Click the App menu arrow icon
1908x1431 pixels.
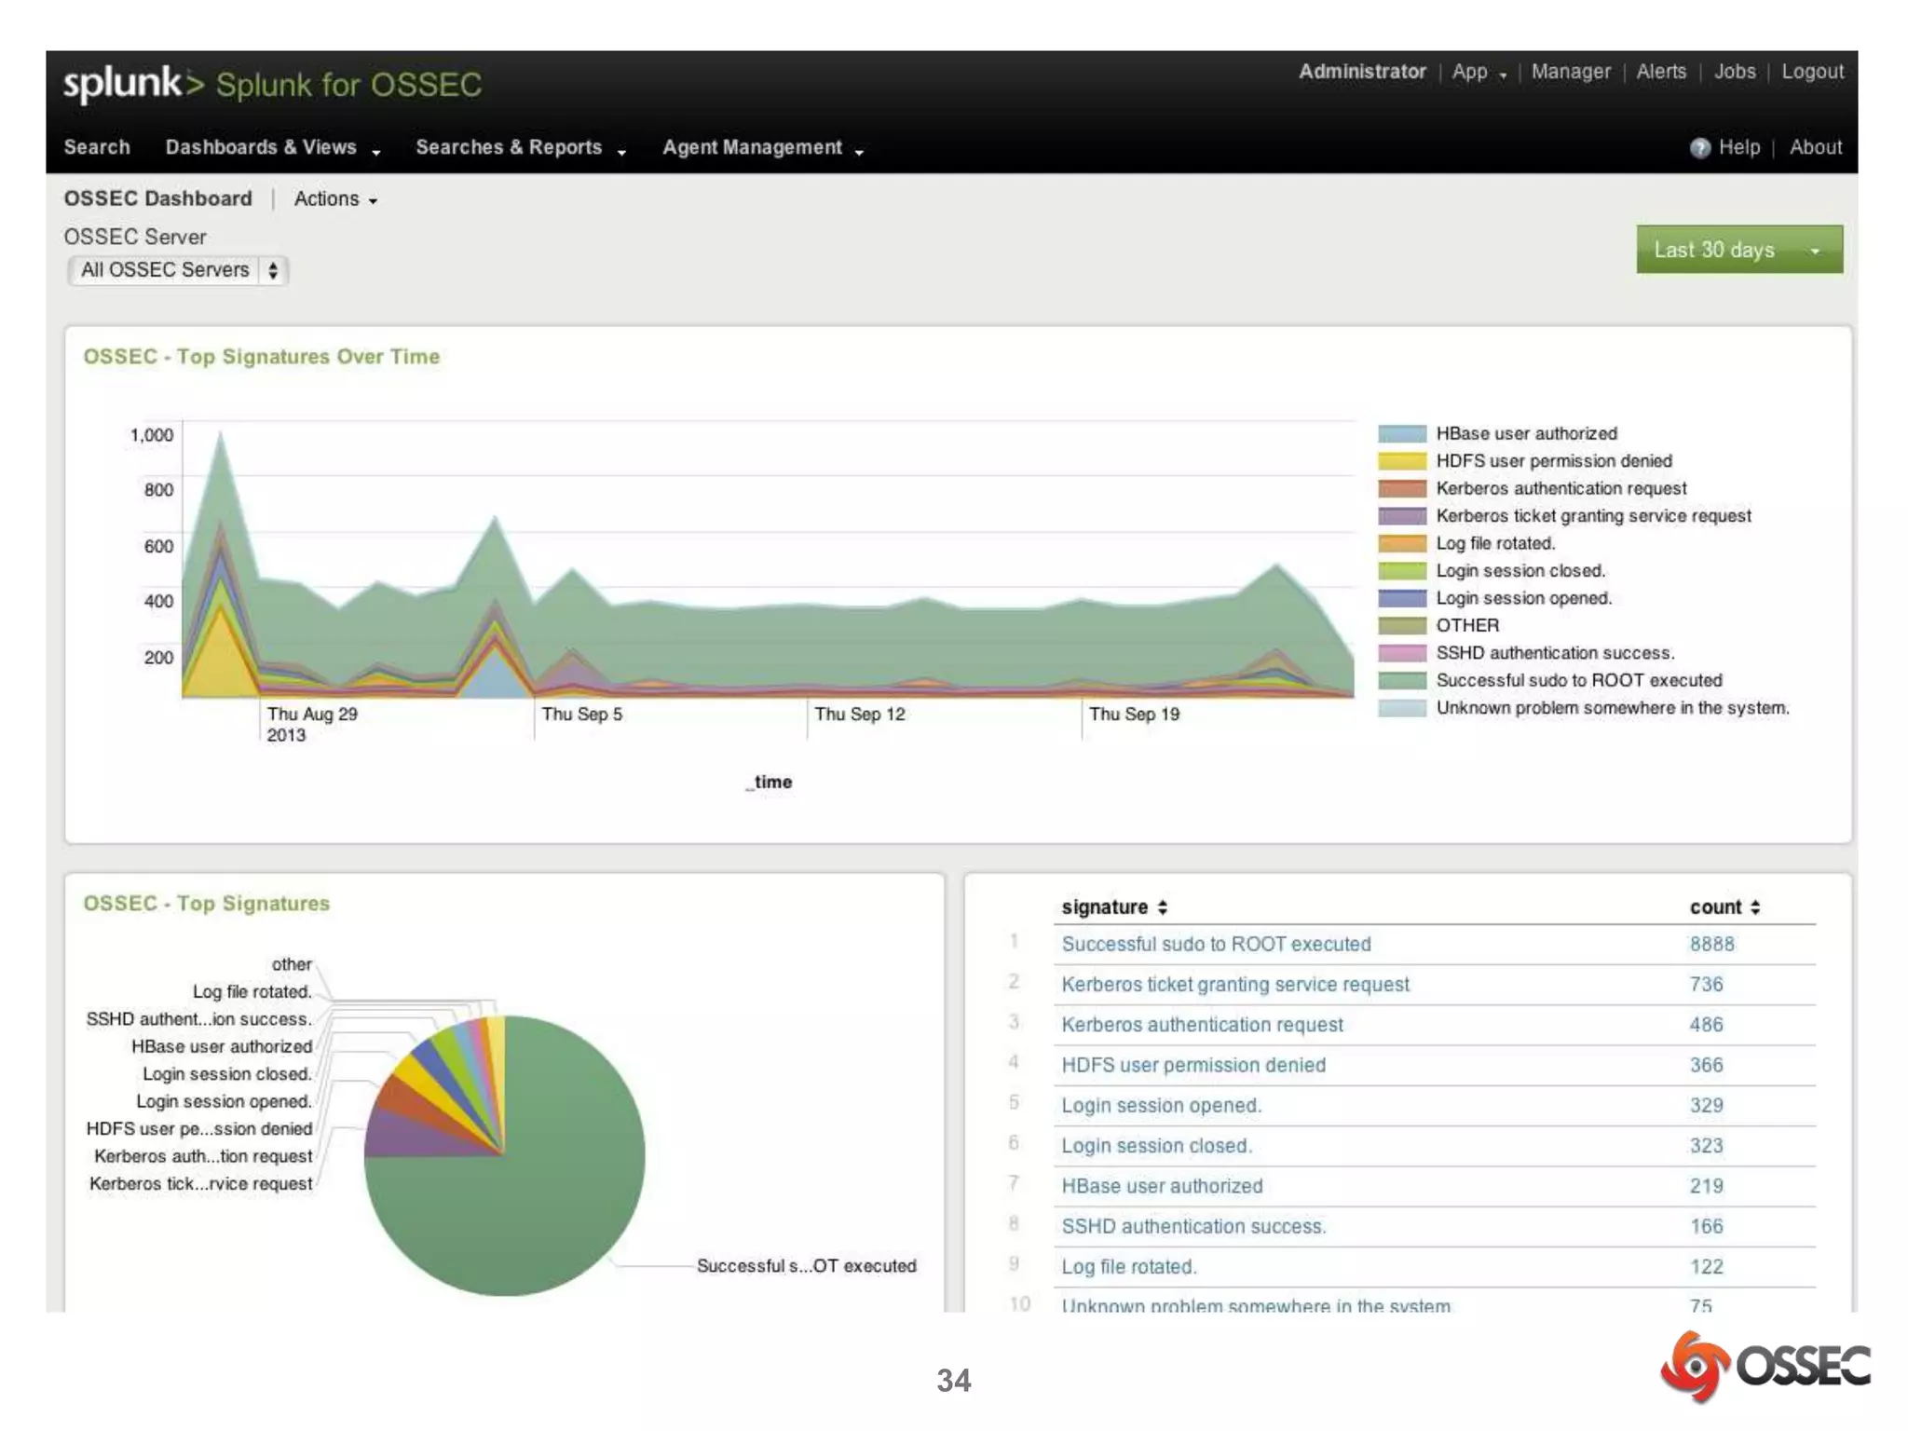click(1503, 75)
